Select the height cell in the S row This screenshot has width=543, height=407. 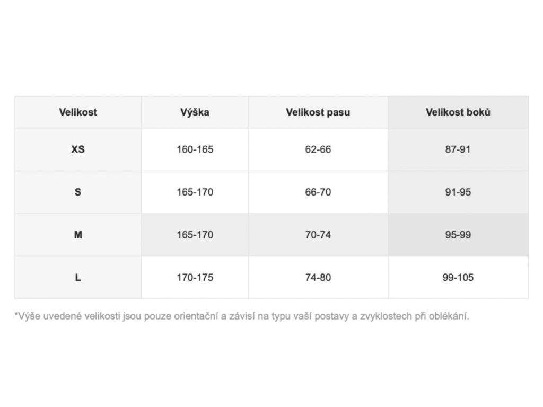pyautogui.click(x=195, y=192)
